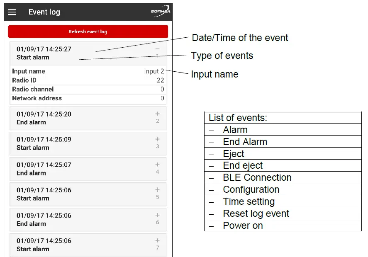Click the Input 2 value
Image resolution: width=368 pixels, height=257 pixels.
point(154,71)
